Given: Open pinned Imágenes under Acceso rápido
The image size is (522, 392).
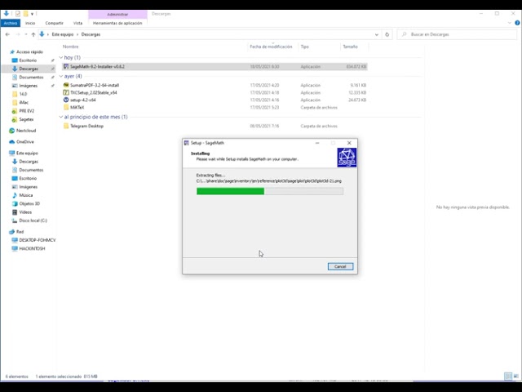Looking at the screenshot, I should pos(29,86).
